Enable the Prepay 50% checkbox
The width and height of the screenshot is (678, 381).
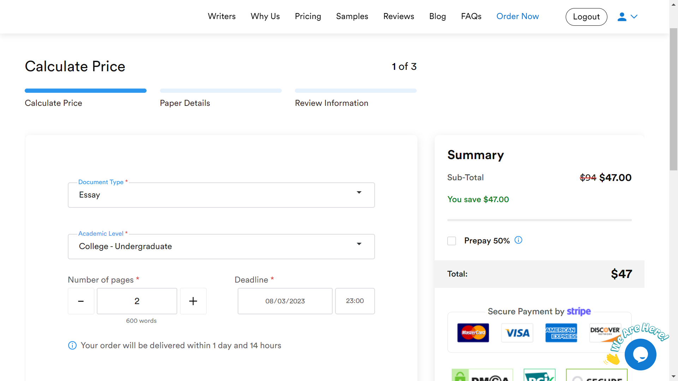click(451, 241)
